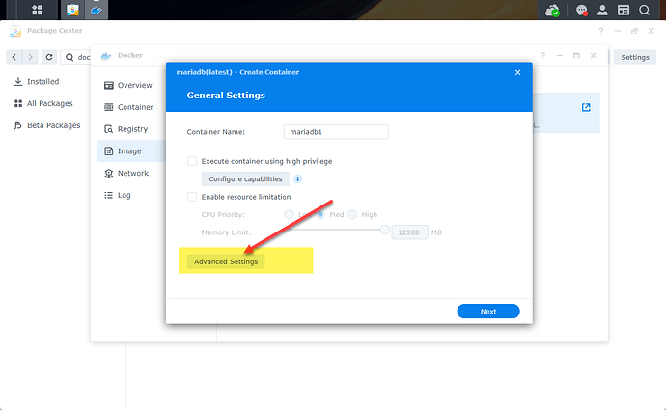The image size is (666, 410).
Task: Click the memory limit 12288 MB field
Action: point(409,232)
